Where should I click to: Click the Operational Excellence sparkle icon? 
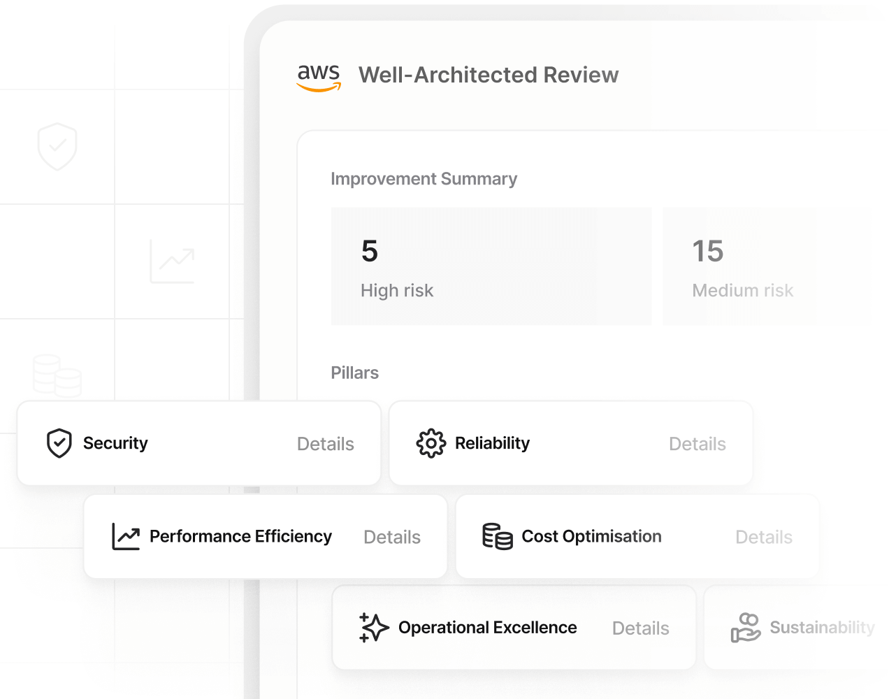click(x=374, y=628)
